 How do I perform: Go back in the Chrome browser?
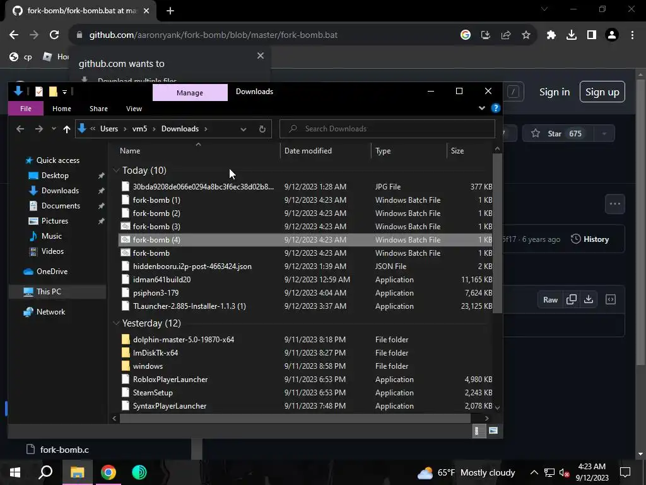14,35
